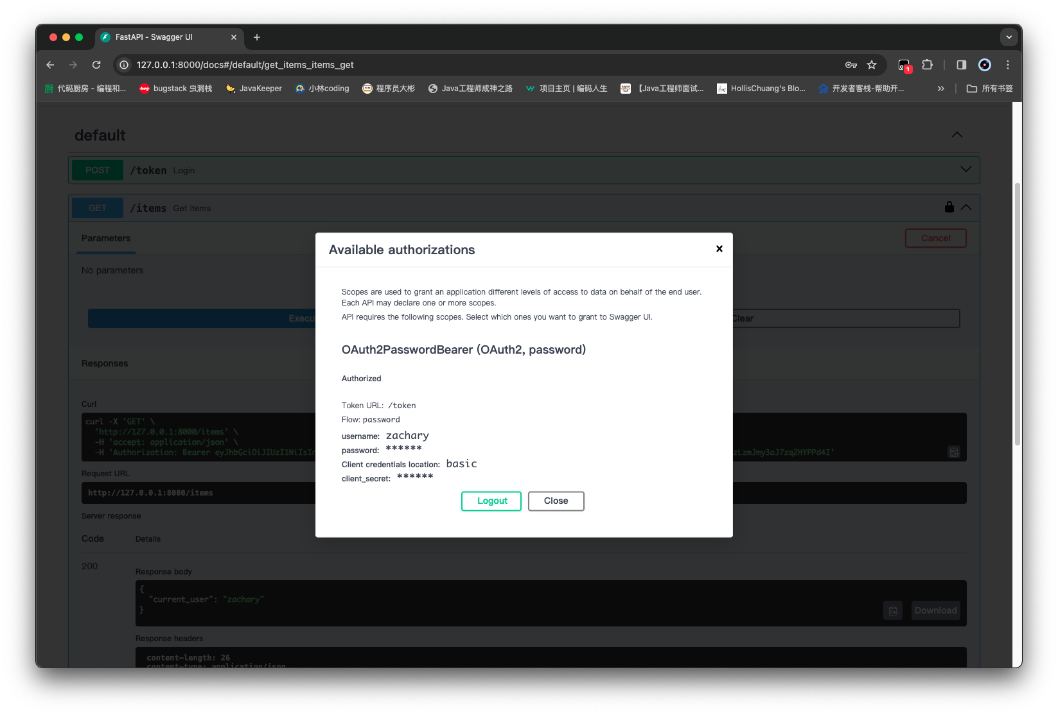Open the bugstack 虫洞栈 bookmark
The image size is (1058, 715).
(x=176, y=89)
